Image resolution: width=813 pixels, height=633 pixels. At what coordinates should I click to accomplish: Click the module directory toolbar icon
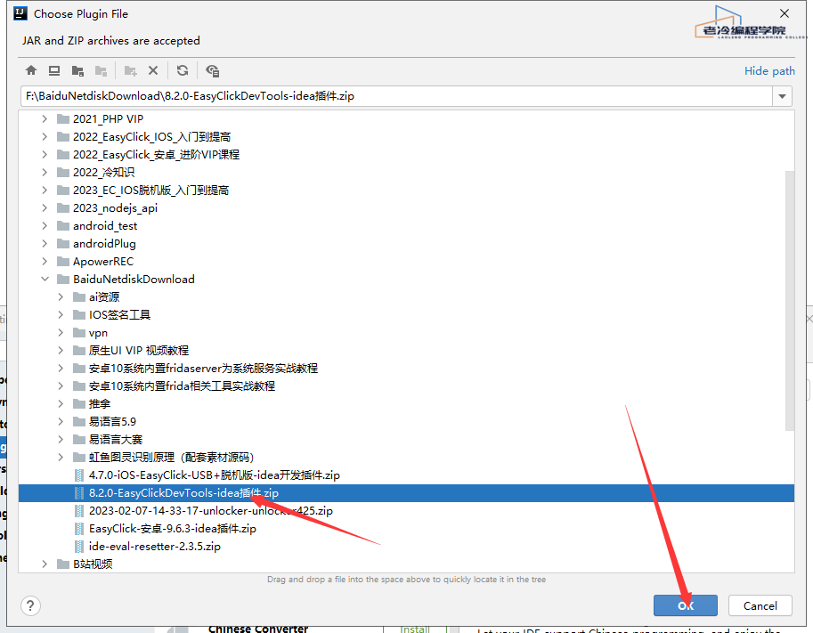102,70
